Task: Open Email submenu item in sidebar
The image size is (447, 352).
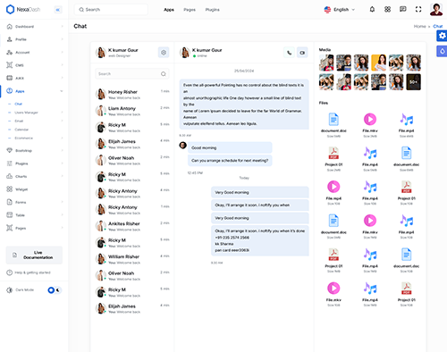Action: 19,121
